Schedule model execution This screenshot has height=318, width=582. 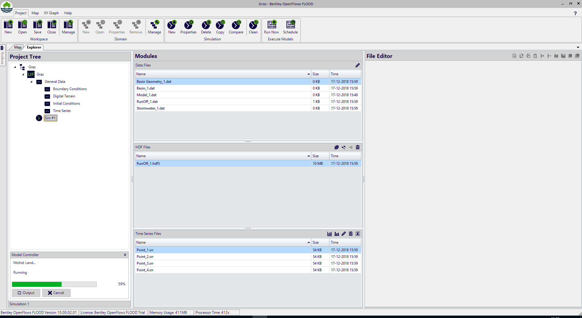pyautogui.click(x=290, y=27)
